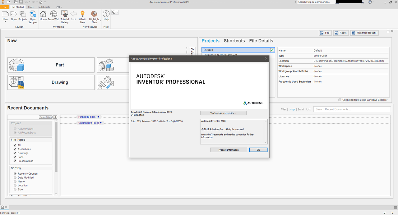Select Date Modified sort option
The width and height of the screenshot is (398, 215).
[15, 177]
